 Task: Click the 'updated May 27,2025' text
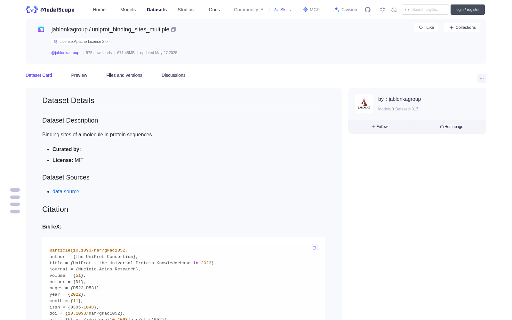[x=159, y=53]
